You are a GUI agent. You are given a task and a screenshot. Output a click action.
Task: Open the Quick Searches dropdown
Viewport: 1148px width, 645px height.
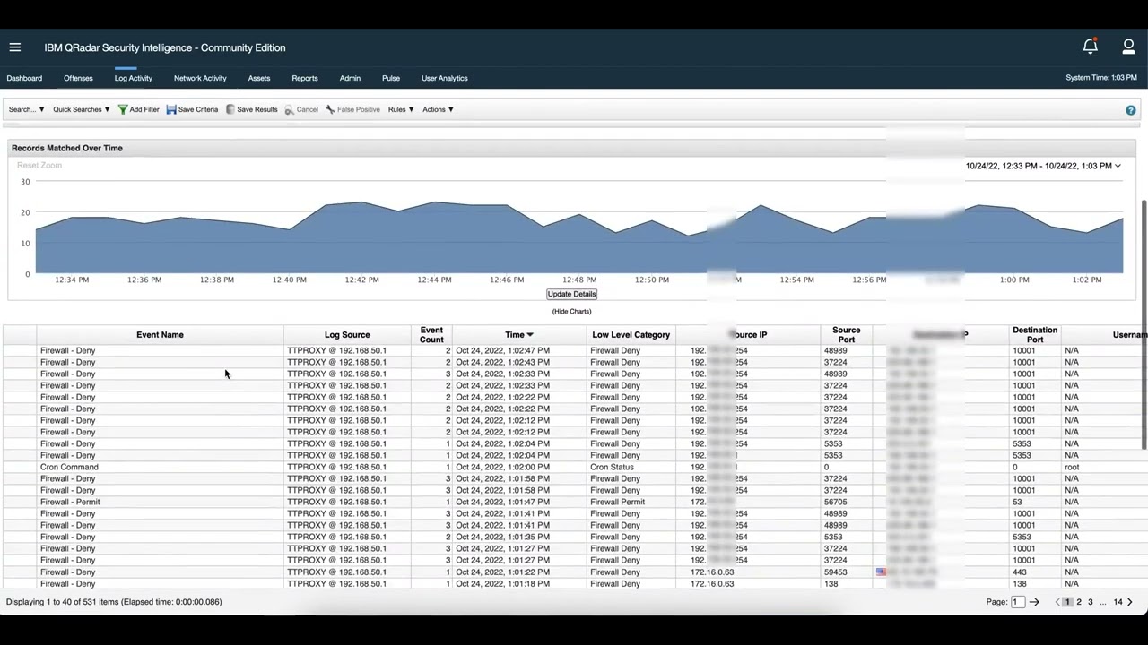(81, 109)
